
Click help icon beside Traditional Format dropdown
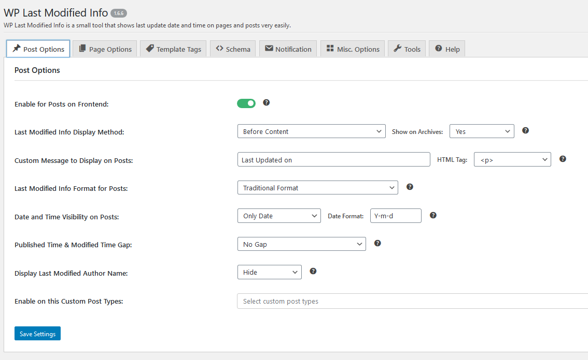click(410, 187)
